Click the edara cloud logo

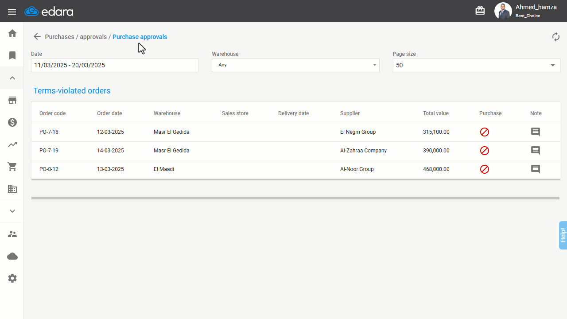[49, 12]
